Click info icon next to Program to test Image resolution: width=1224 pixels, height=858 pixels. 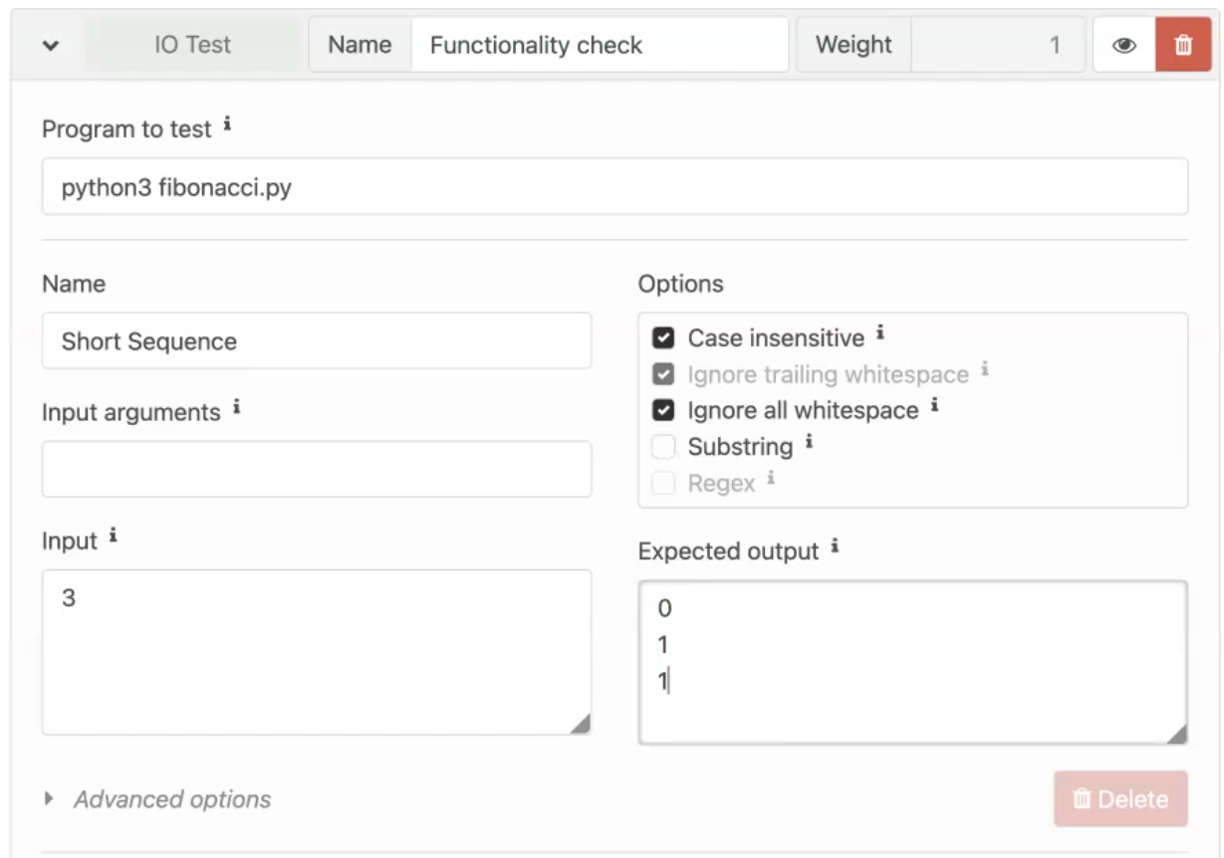click(x=228, y=125)
